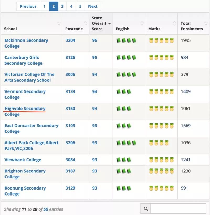Sort by Total Enrolments column
The image size is (210, 215).
pyautogui.click(x=193, y=23)
